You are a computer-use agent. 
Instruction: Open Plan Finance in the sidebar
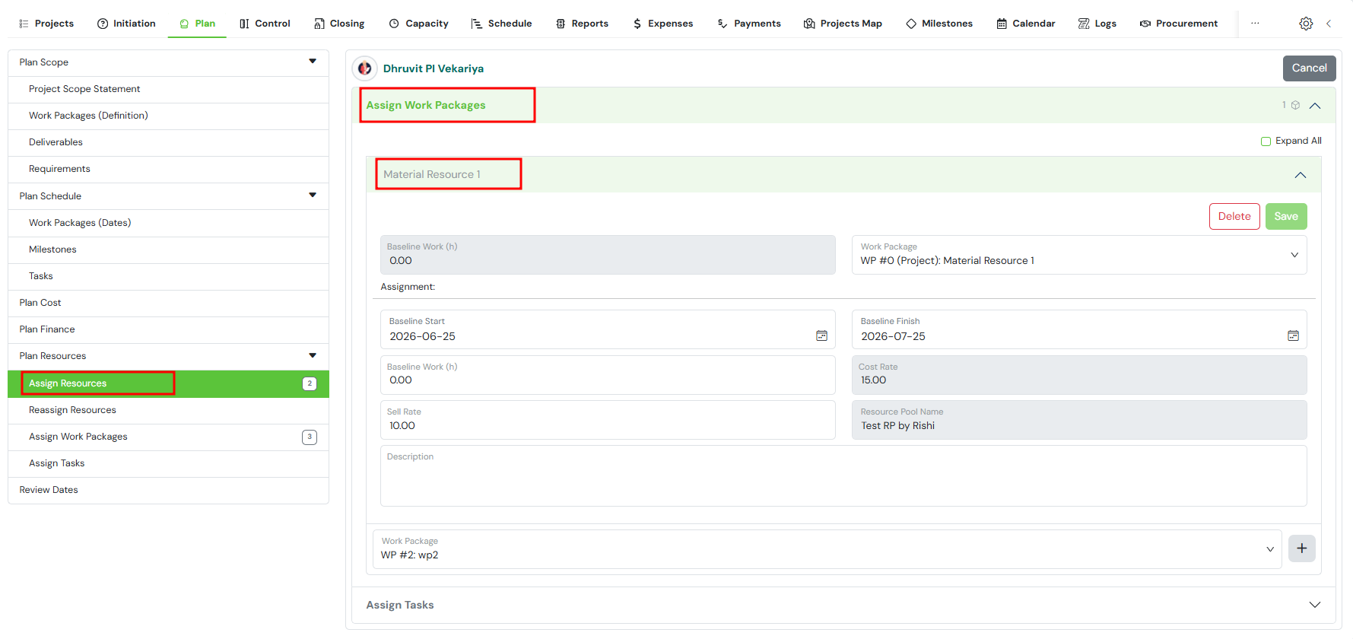coord(168,329)
